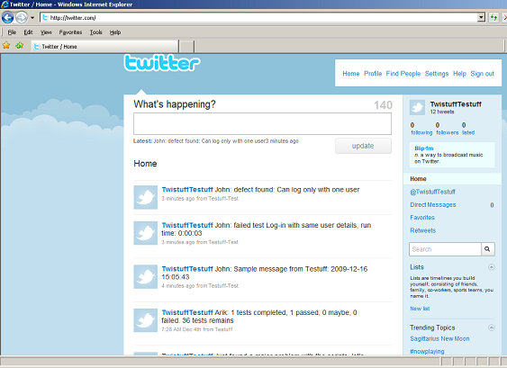Click the sidebar Search field

pyautogui.click(x=445, y=249)
